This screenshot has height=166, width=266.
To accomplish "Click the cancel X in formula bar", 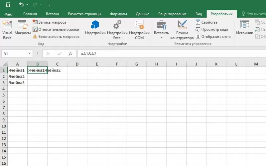I will [48, 54].
